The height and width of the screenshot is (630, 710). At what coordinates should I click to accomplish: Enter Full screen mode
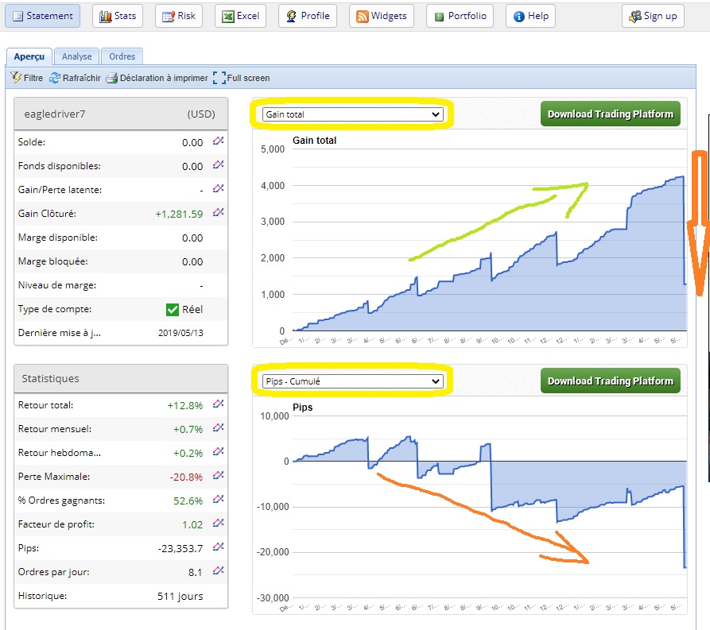point(219,78)
